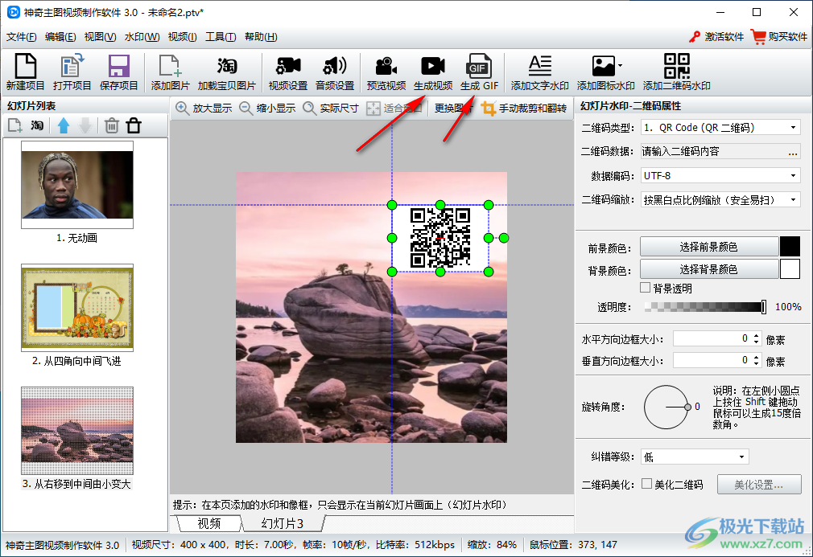The height and width of the screenshot is (557, 813).
Task: Click the black trash clear-all icon
Action: point(134,125)
